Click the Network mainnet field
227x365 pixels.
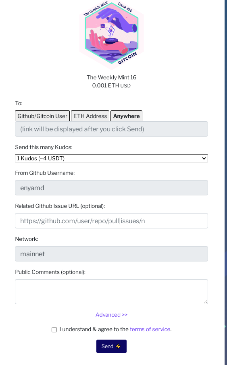click(111, 254)
